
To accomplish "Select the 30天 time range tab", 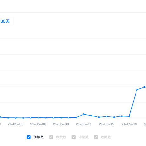I will pos(4,21).
